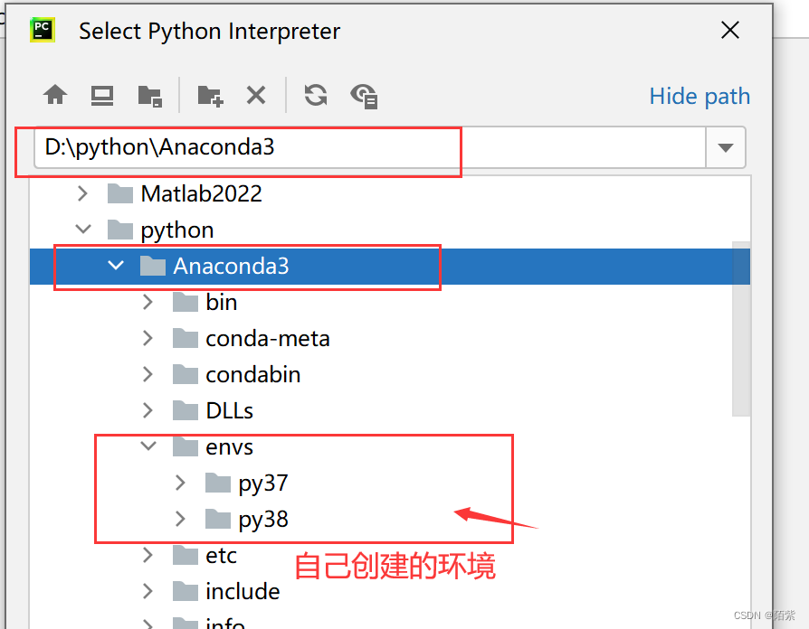
Task: Collapse the envs folder
Action: pos(148,446)
